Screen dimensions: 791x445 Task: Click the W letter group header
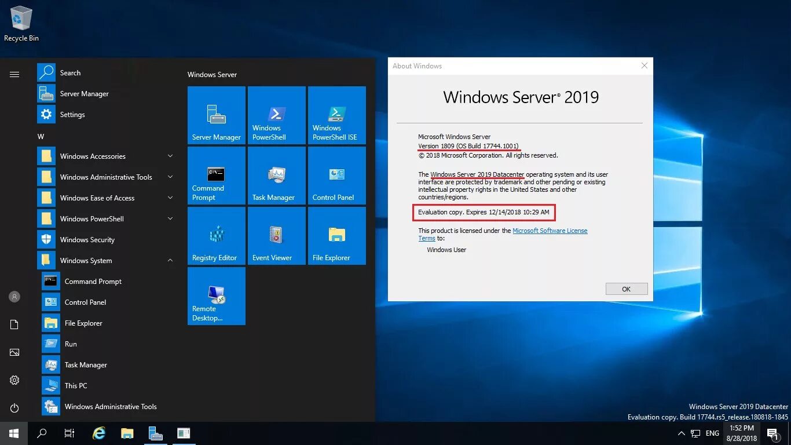pos(41,137)
